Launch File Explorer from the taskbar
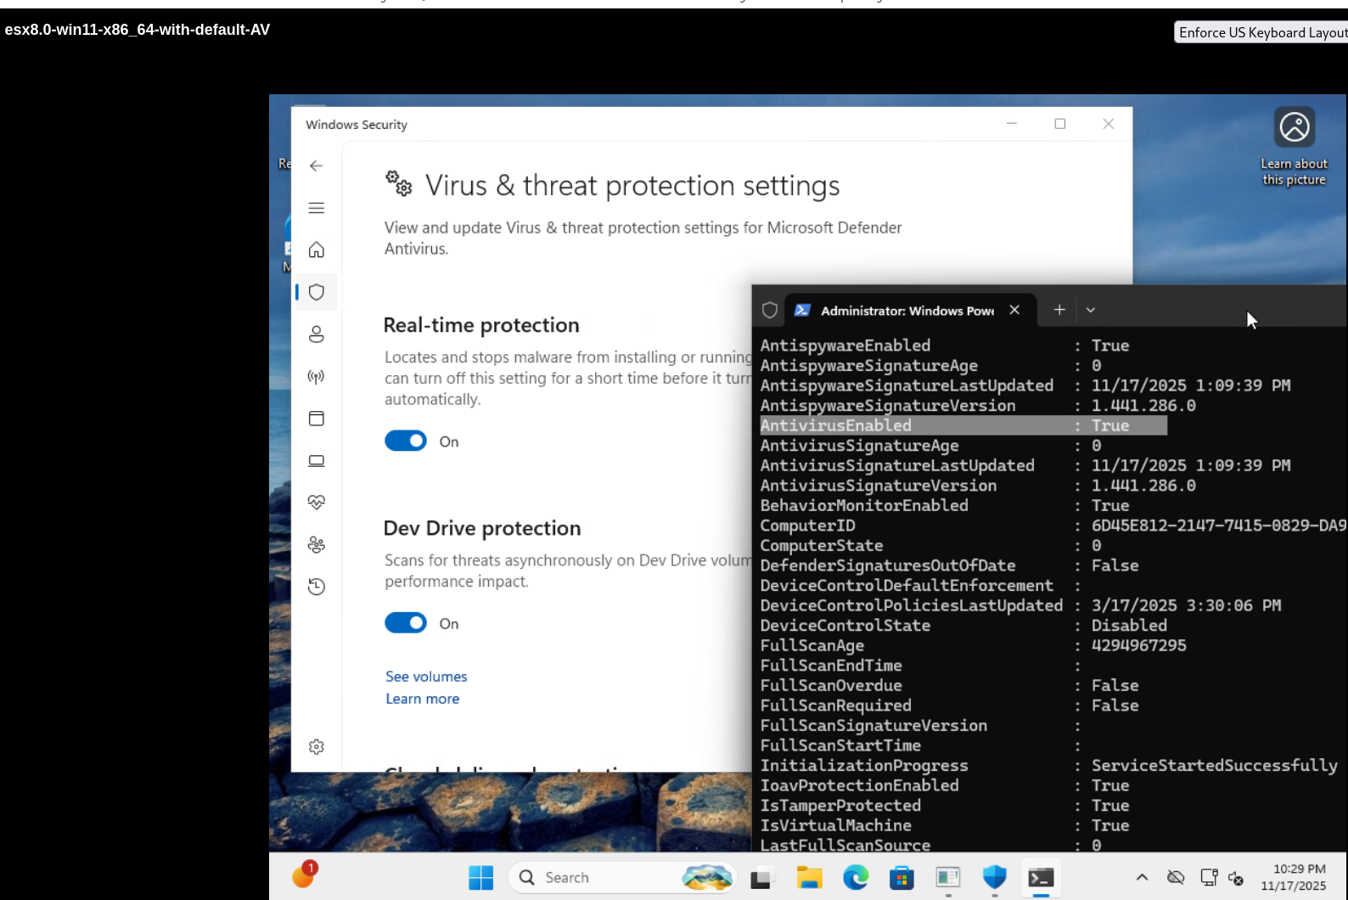The height and width of the screenshot is (900, 1348). [810, 877]
